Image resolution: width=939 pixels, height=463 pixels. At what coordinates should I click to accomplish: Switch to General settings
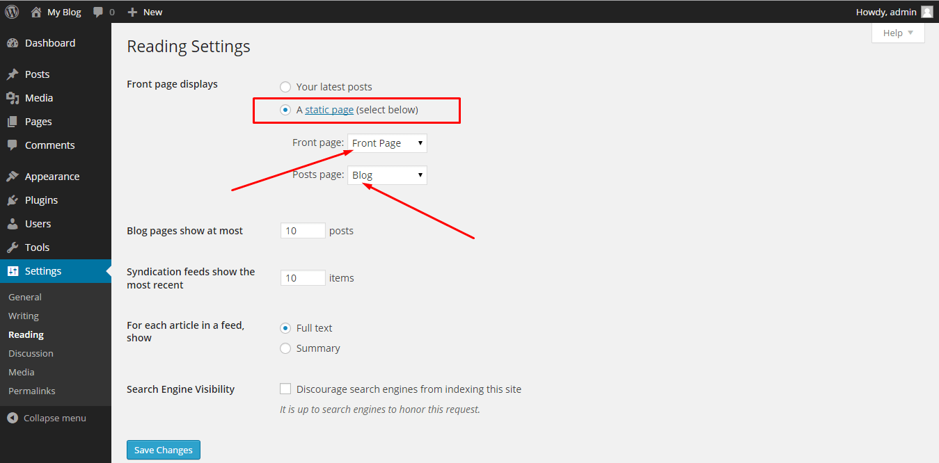point(24,297)
